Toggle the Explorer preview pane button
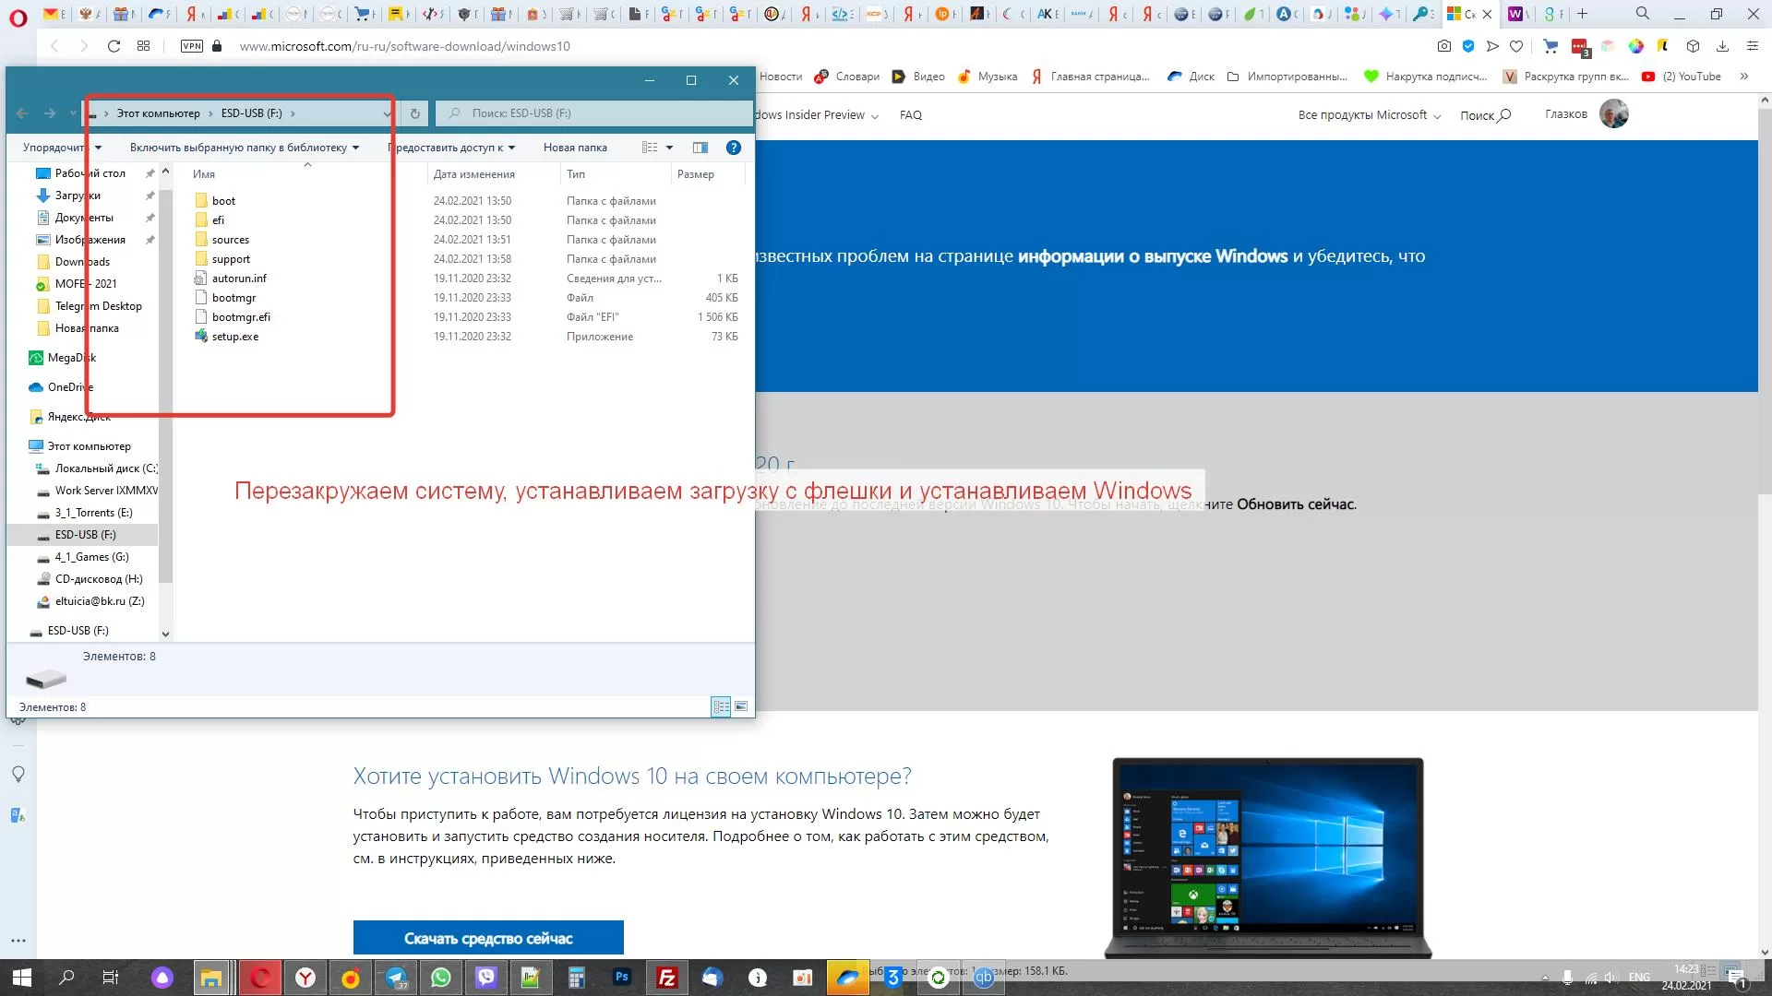The width and height of the screenshot is (1772, 996). pyautogui.click(x=700, y=148)
